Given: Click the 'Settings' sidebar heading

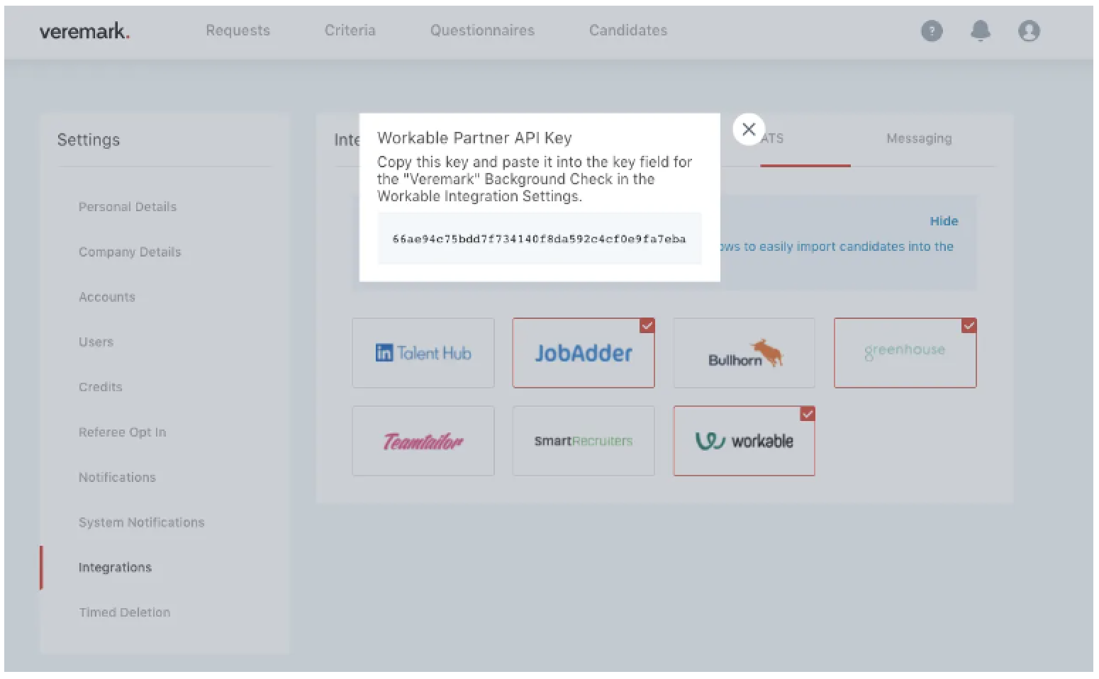Looking at the screenshot, I should pyautogui.click(x=89, y=140).
